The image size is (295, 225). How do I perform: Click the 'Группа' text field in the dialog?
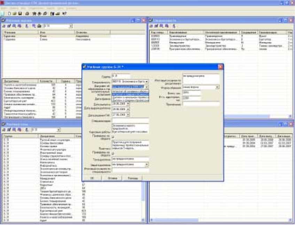coord(121,76)
